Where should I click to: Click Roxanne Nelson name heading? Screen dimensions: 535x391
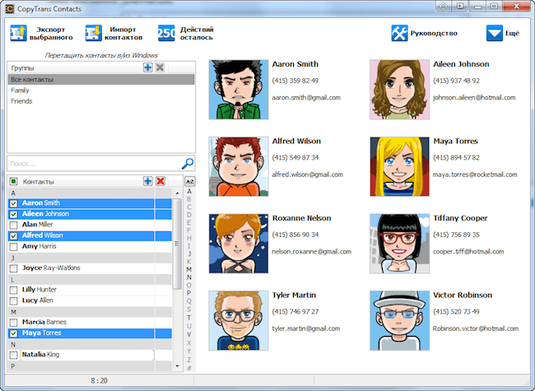pyautogui.click(x=301, y=218)
